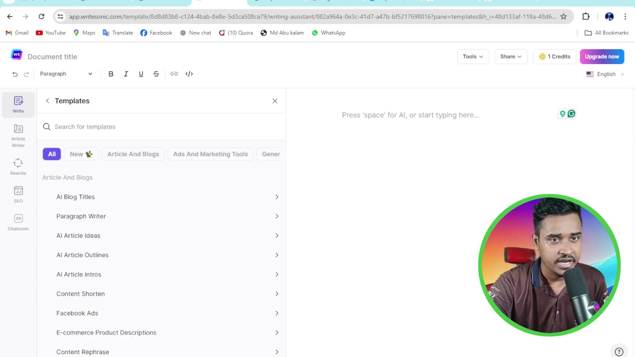The width and height of the screenshot is (635, 357).
Task: Click the undo arrow icon
Action: click(x=15, y=74)
